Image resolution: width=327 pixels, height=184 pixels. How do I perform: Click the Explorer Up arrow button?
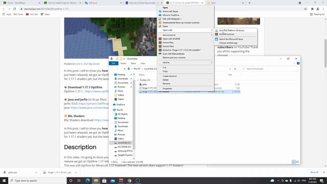pyautogui.click(x=125, y=69)
